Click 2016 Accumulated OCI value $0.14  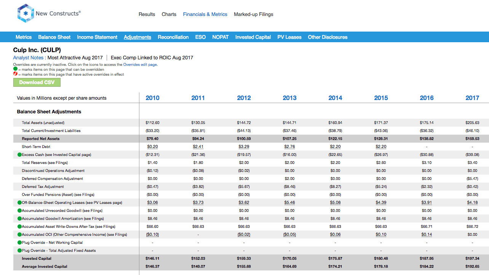coord(427,235)
